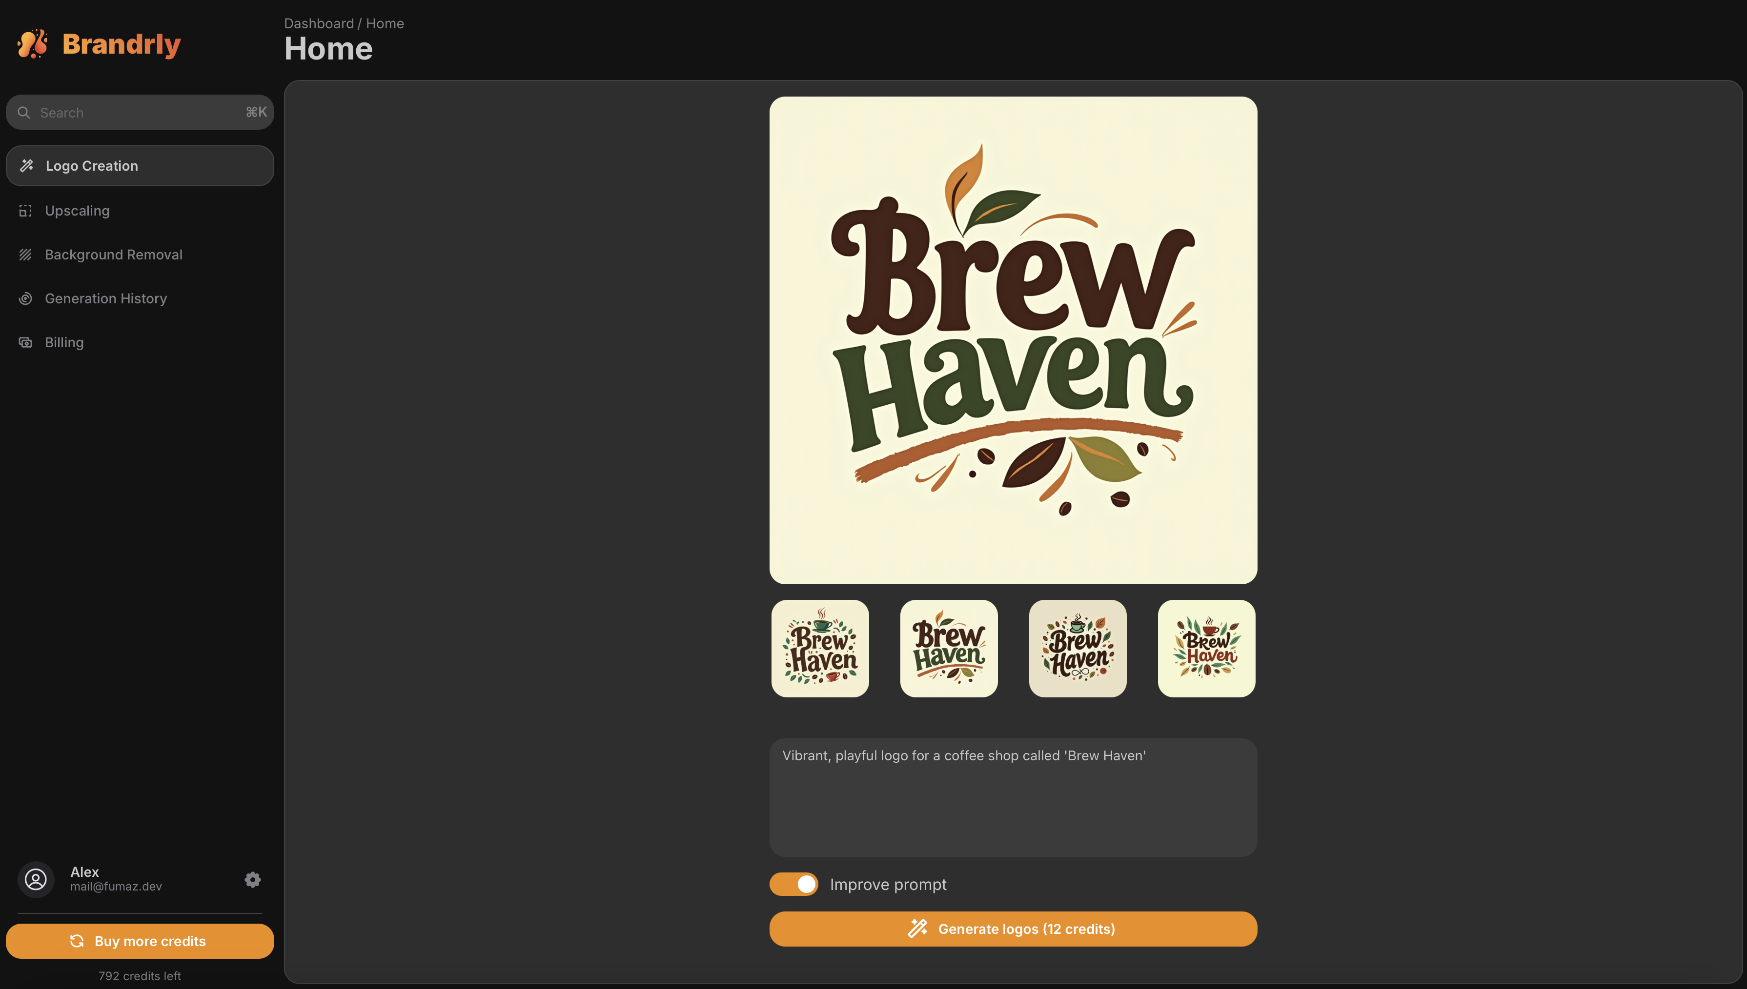The image size is (1747, 989).
Task: Click the Generation History spiral icon
Action: 26,299
